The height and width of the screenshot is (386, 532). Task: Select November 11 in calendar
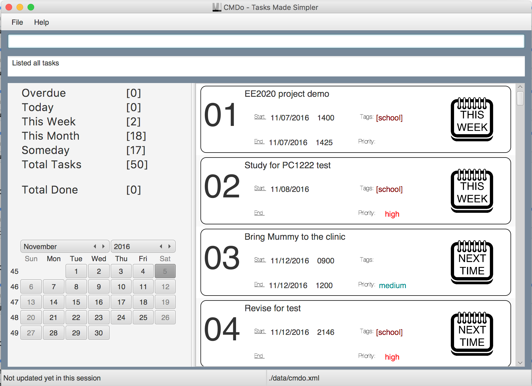pos(143,287)
